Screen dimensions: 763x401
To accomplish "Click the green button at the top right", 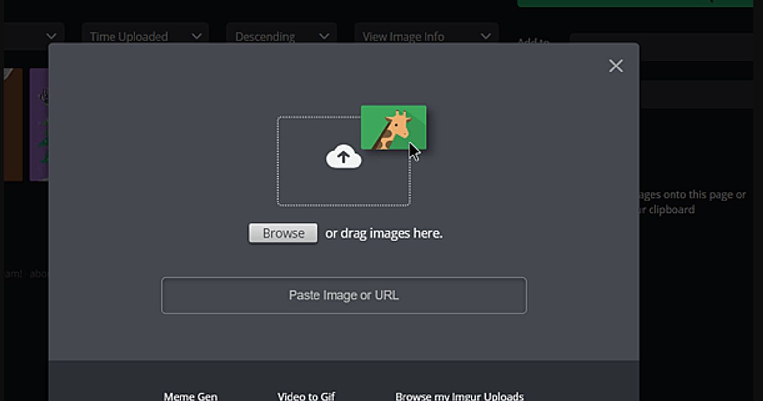I will [635, 3].
